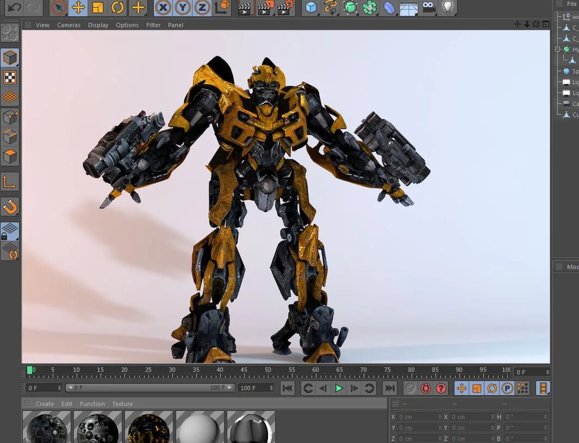The width and height of the screenshot is (579, 443).
Task: Switch to Points mode
Action: point(10,117)
